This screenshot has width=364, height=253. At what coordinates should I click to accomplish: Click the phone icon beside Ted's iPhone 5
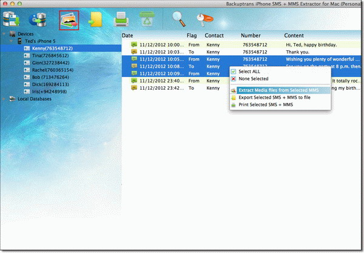pos(20,41)
